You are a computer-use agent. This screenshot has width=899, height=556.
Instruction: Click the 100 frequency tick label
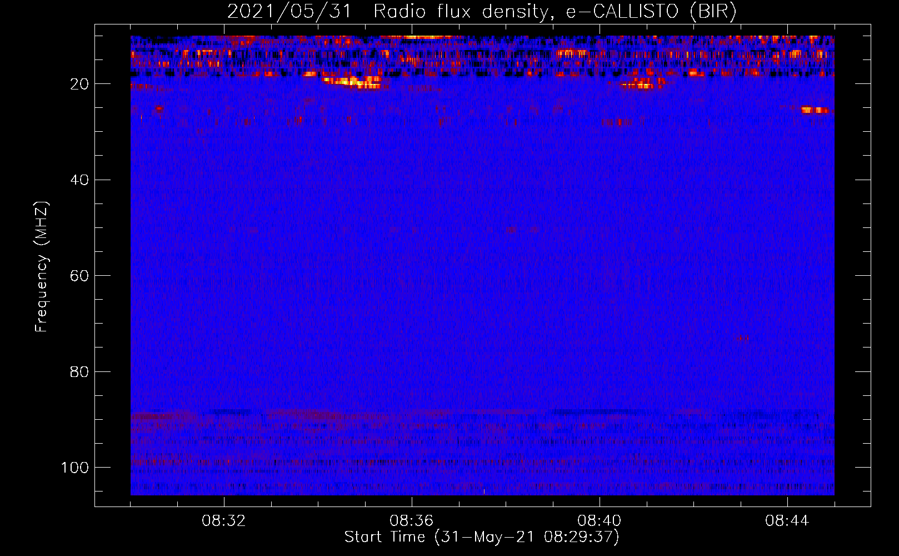pyautogui.click(x=75, y=468)
